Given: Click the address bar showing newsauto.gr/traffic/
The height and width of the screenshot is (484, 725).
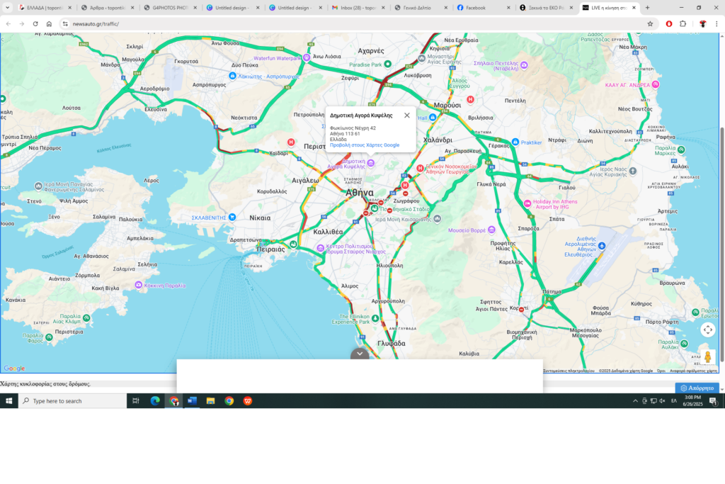Looking at the screenshot, I should click(351, 23).
